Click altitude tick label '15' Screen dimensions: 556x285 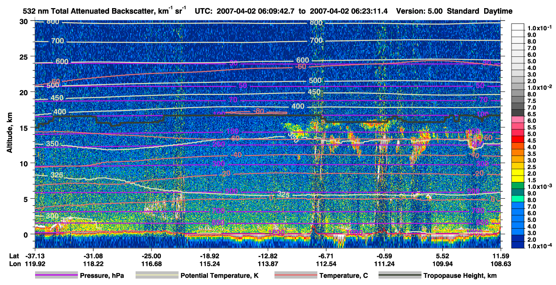click(24, 128)
